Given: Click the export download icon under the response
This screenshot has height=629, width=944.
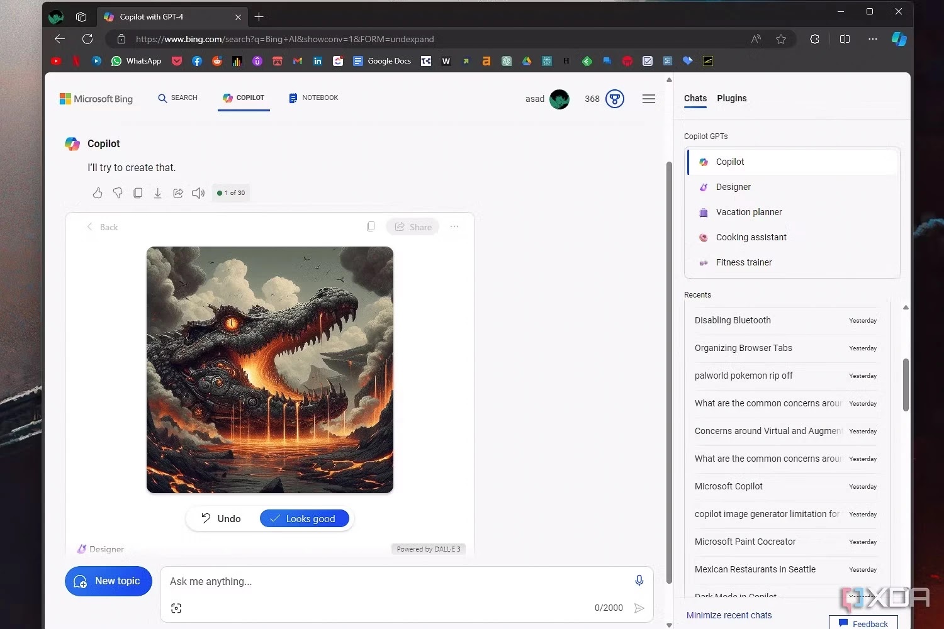Looking at the screenshot, I should click(x=158, y=193).
